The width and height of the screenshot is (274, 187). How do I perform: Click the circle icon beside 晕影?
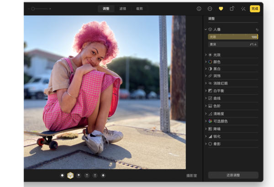[210, 144]
